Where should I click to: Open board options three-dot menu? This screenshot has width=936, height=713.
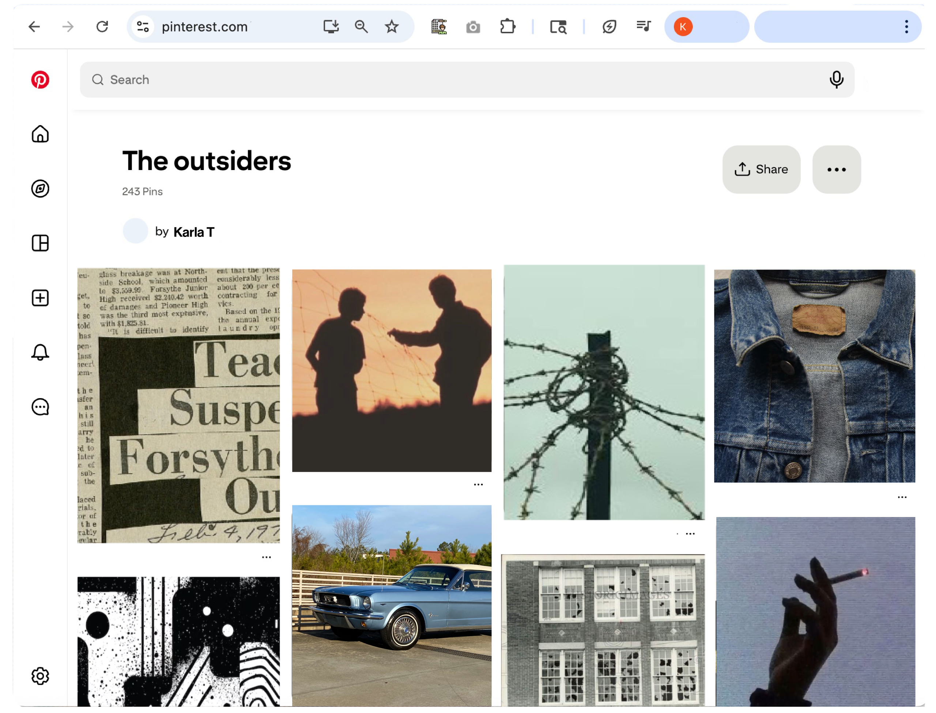pyautogui.click(x=836, y=170)
